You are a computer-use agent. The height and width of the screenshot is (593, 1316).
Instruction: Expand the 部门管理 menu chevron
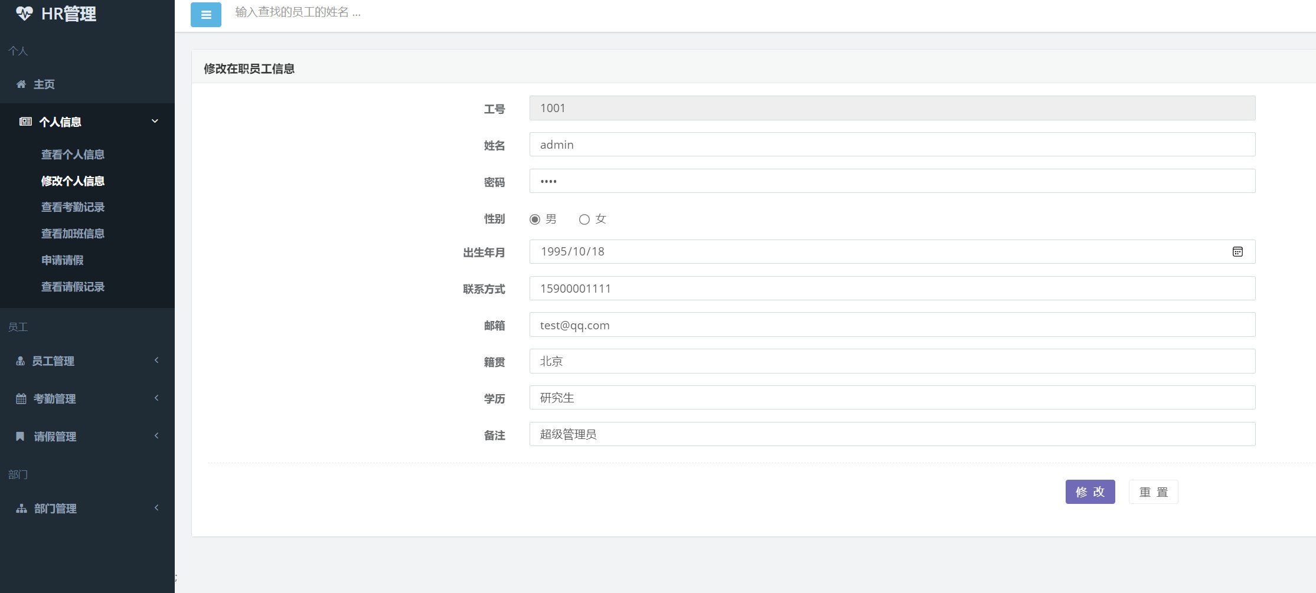pos(156,507)
